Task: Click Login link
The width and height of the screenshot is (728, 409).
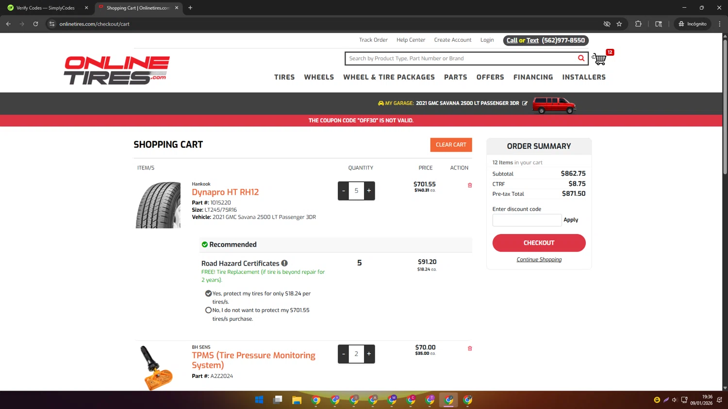Action: [x=487, y=40]
